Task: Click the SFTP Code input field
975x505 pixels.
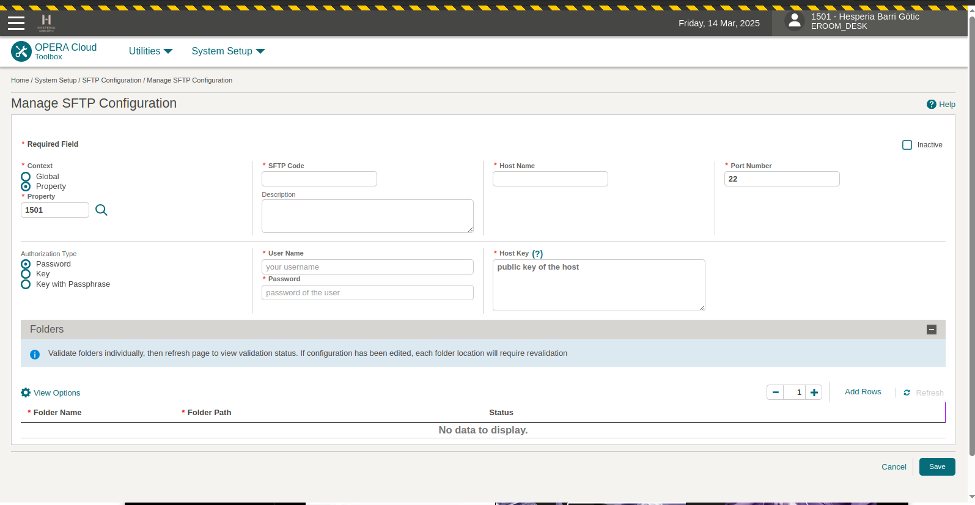Action: click(x=319, y=179)
